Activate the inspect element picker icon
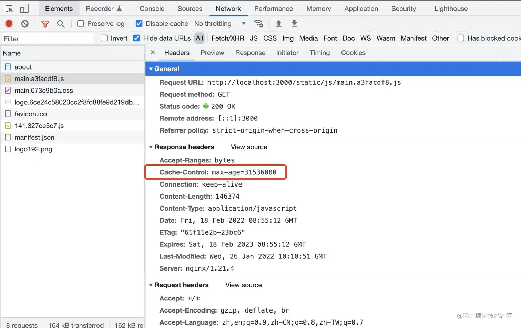 point(9,9)
